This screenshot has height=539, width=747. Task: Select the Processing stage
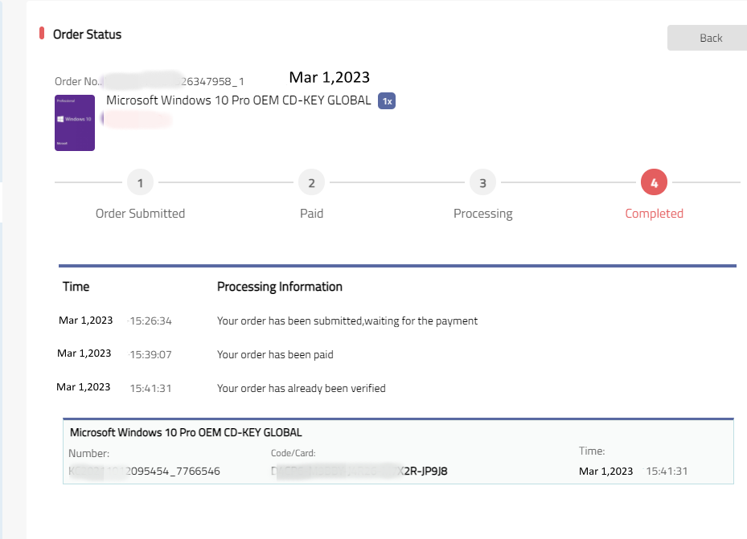[x=482, y=213]
